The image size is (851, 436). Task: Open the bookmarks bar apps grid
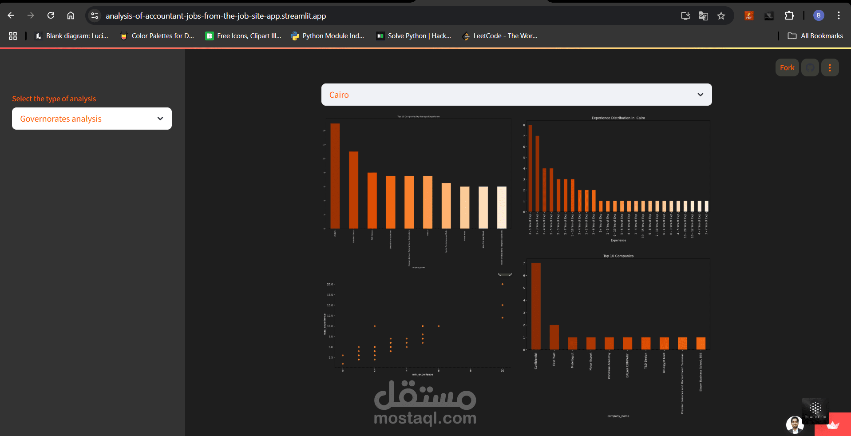tap(13, 36)
